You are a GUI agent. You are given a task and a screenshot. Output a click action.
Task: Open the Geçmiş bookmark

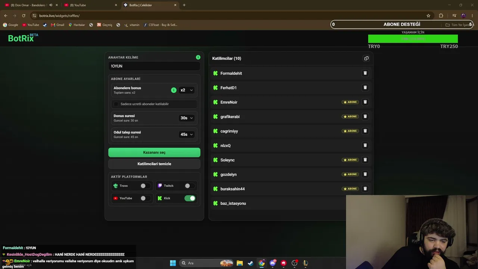coord(105,25)
